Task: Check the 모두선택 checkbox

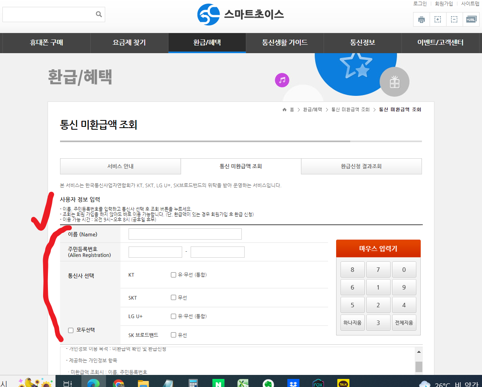Action: [x=71, y=330]
